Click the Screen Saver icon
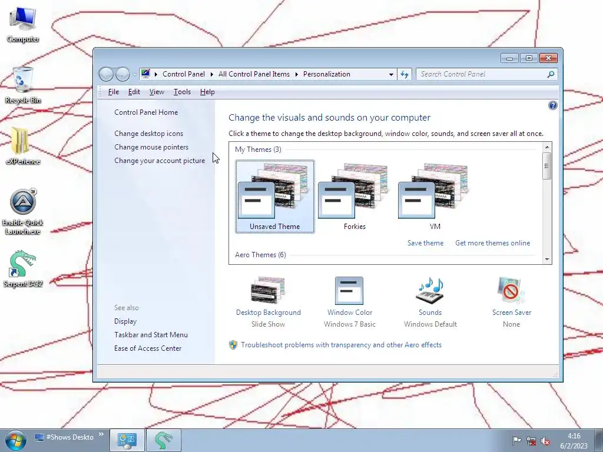Screen dimensions: 603x452 pos(511,291)
